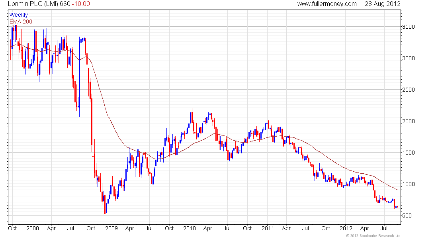Click the 500 price axis label
The image size is (438, 239).
(407, 215)
